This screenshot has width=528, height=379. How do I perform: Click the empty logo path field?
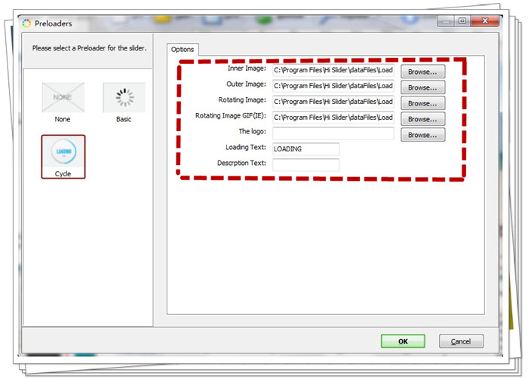coord(333,133)
